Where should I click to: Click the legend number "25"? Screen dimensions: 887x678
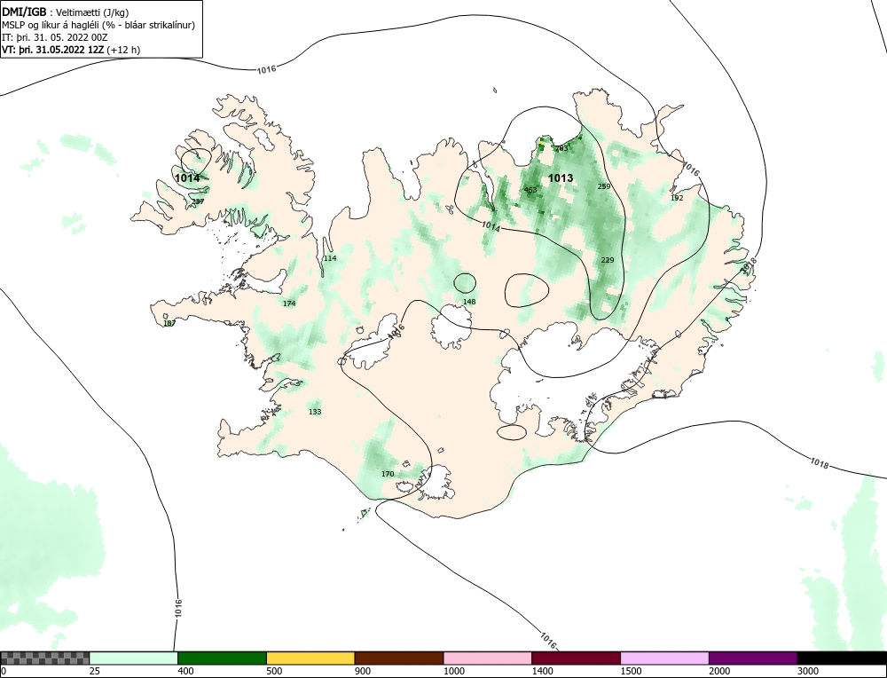(x=95, y=672)
